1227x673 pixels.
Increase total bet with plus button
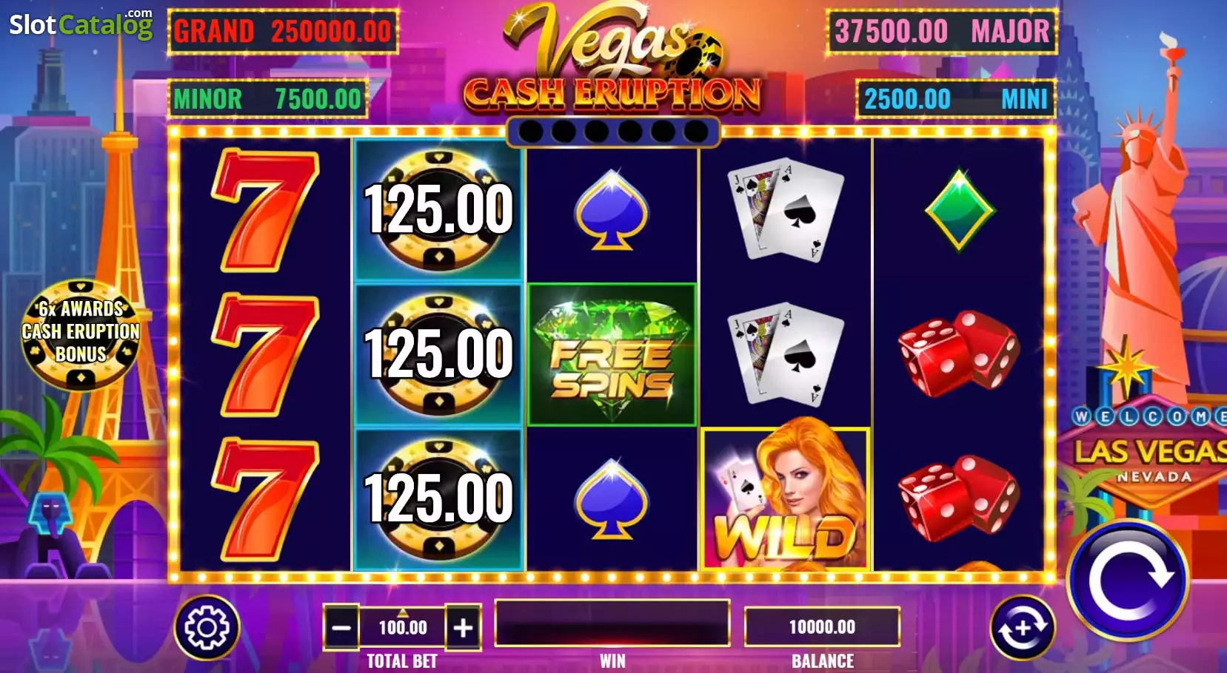pos(464,627)
